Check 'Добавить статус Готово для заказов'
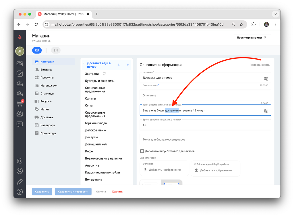Screen dimensions: 294x216 (x=142, y=151)
